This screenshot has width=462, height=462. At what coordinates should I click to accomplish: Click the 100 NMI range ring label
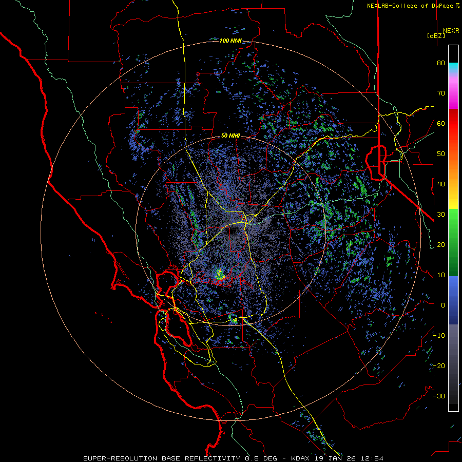[x=230, y=41]
